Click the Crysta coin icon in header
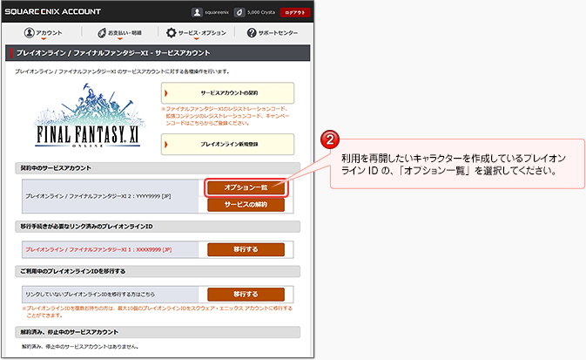The image size is (586, 360). tap(239, 12)
